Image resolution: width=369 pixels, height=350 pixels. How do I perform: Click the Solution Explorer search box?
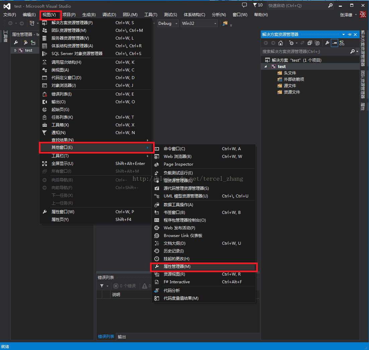click(x=305, y=51)
